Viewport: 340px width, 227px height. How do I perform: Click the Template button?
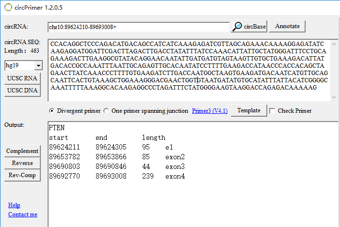click(249, 110)
